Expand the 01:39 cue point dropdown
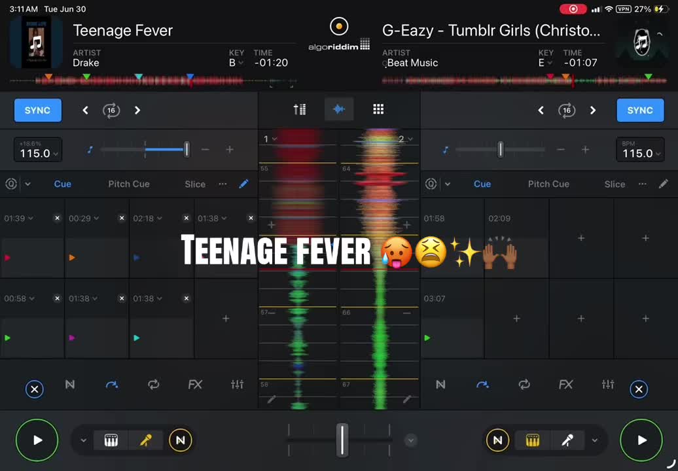Image resolution: width=678 pixels, height=471 pixels. pos(18,218)
